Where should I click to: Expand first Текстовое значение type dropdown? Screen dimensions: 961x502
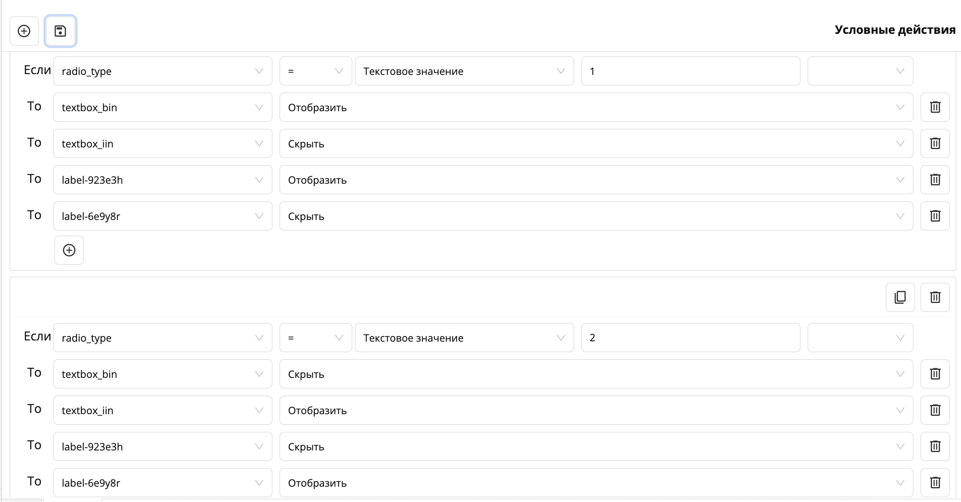(464, 71)
